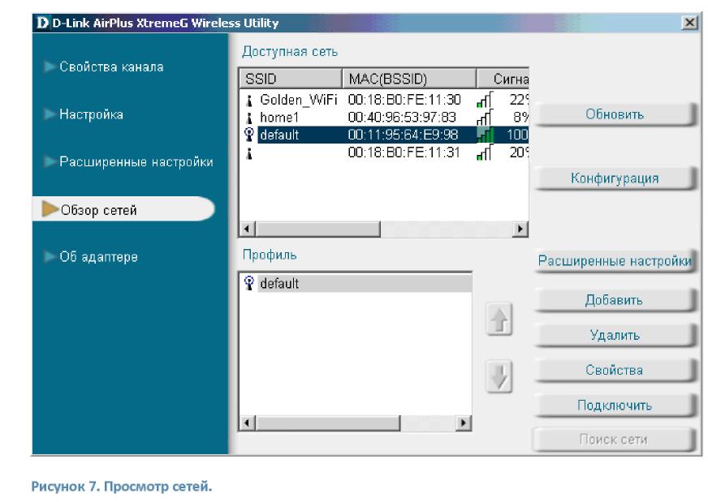Open the Свойства канала section

111,67
